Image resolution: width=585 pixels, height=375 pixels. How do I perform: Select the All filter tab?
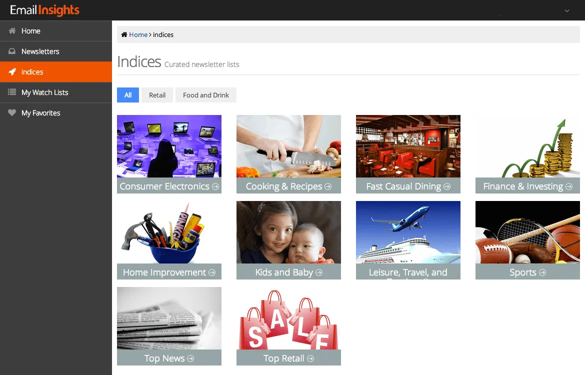128,95
